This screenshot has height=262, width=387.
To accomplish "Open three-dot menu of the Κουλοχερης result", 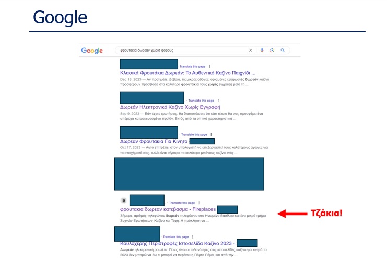I will (x=193, y=237).
